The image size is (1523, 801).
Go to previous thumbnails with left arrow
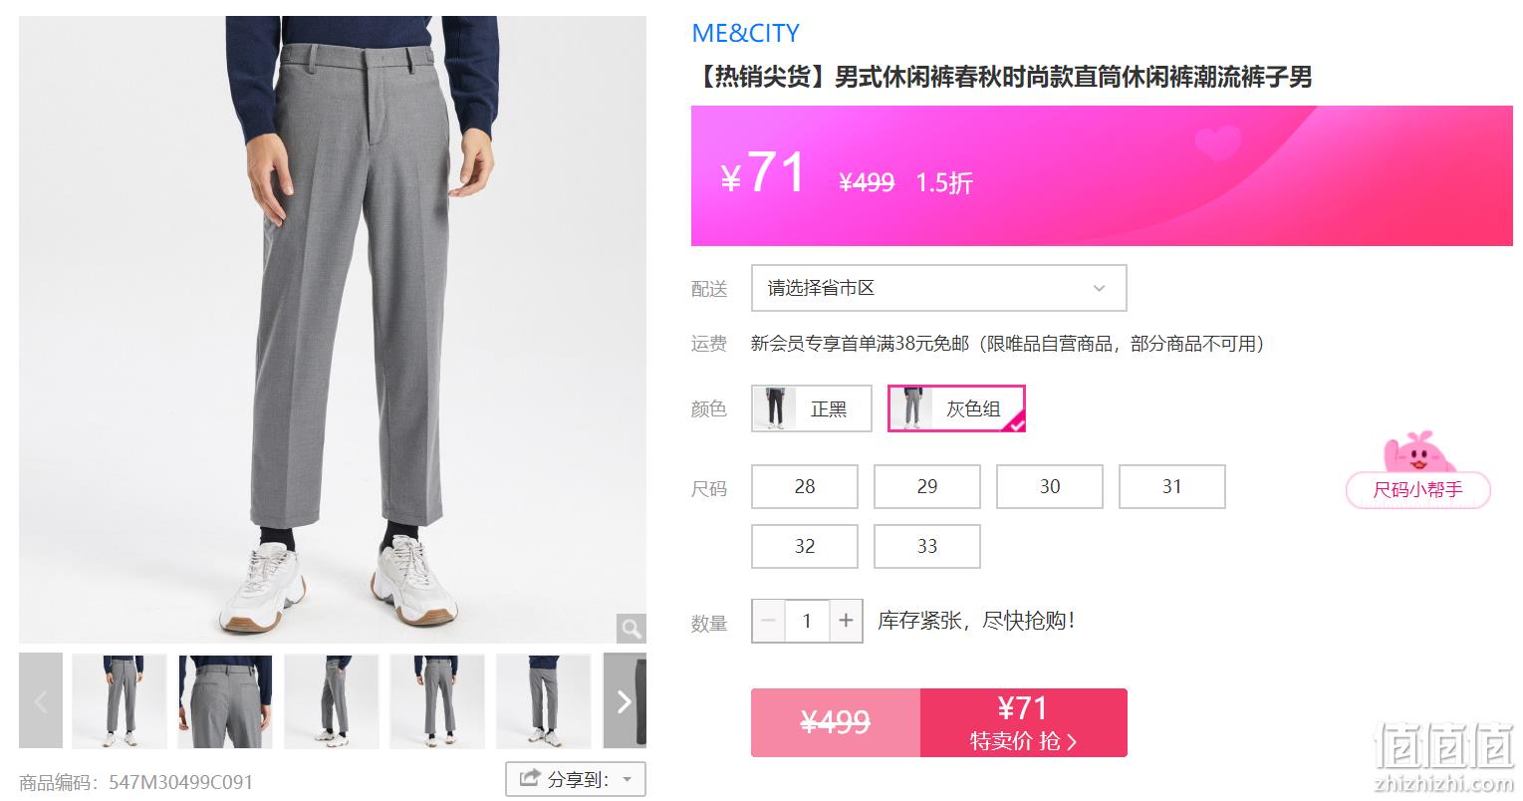(41, 701)
